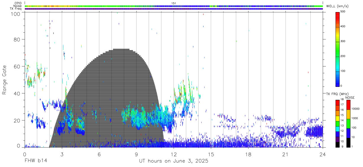The image size is (363, 167).
Task: Click the red 17–18 MHz TX FRQ swatch
Action: 338,102
